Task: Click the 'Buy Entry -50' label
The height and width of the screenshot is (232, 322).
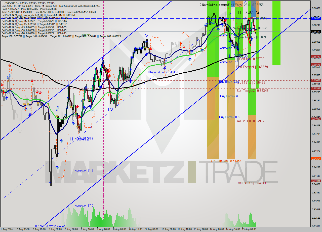Action: click(x=229, y=96)
